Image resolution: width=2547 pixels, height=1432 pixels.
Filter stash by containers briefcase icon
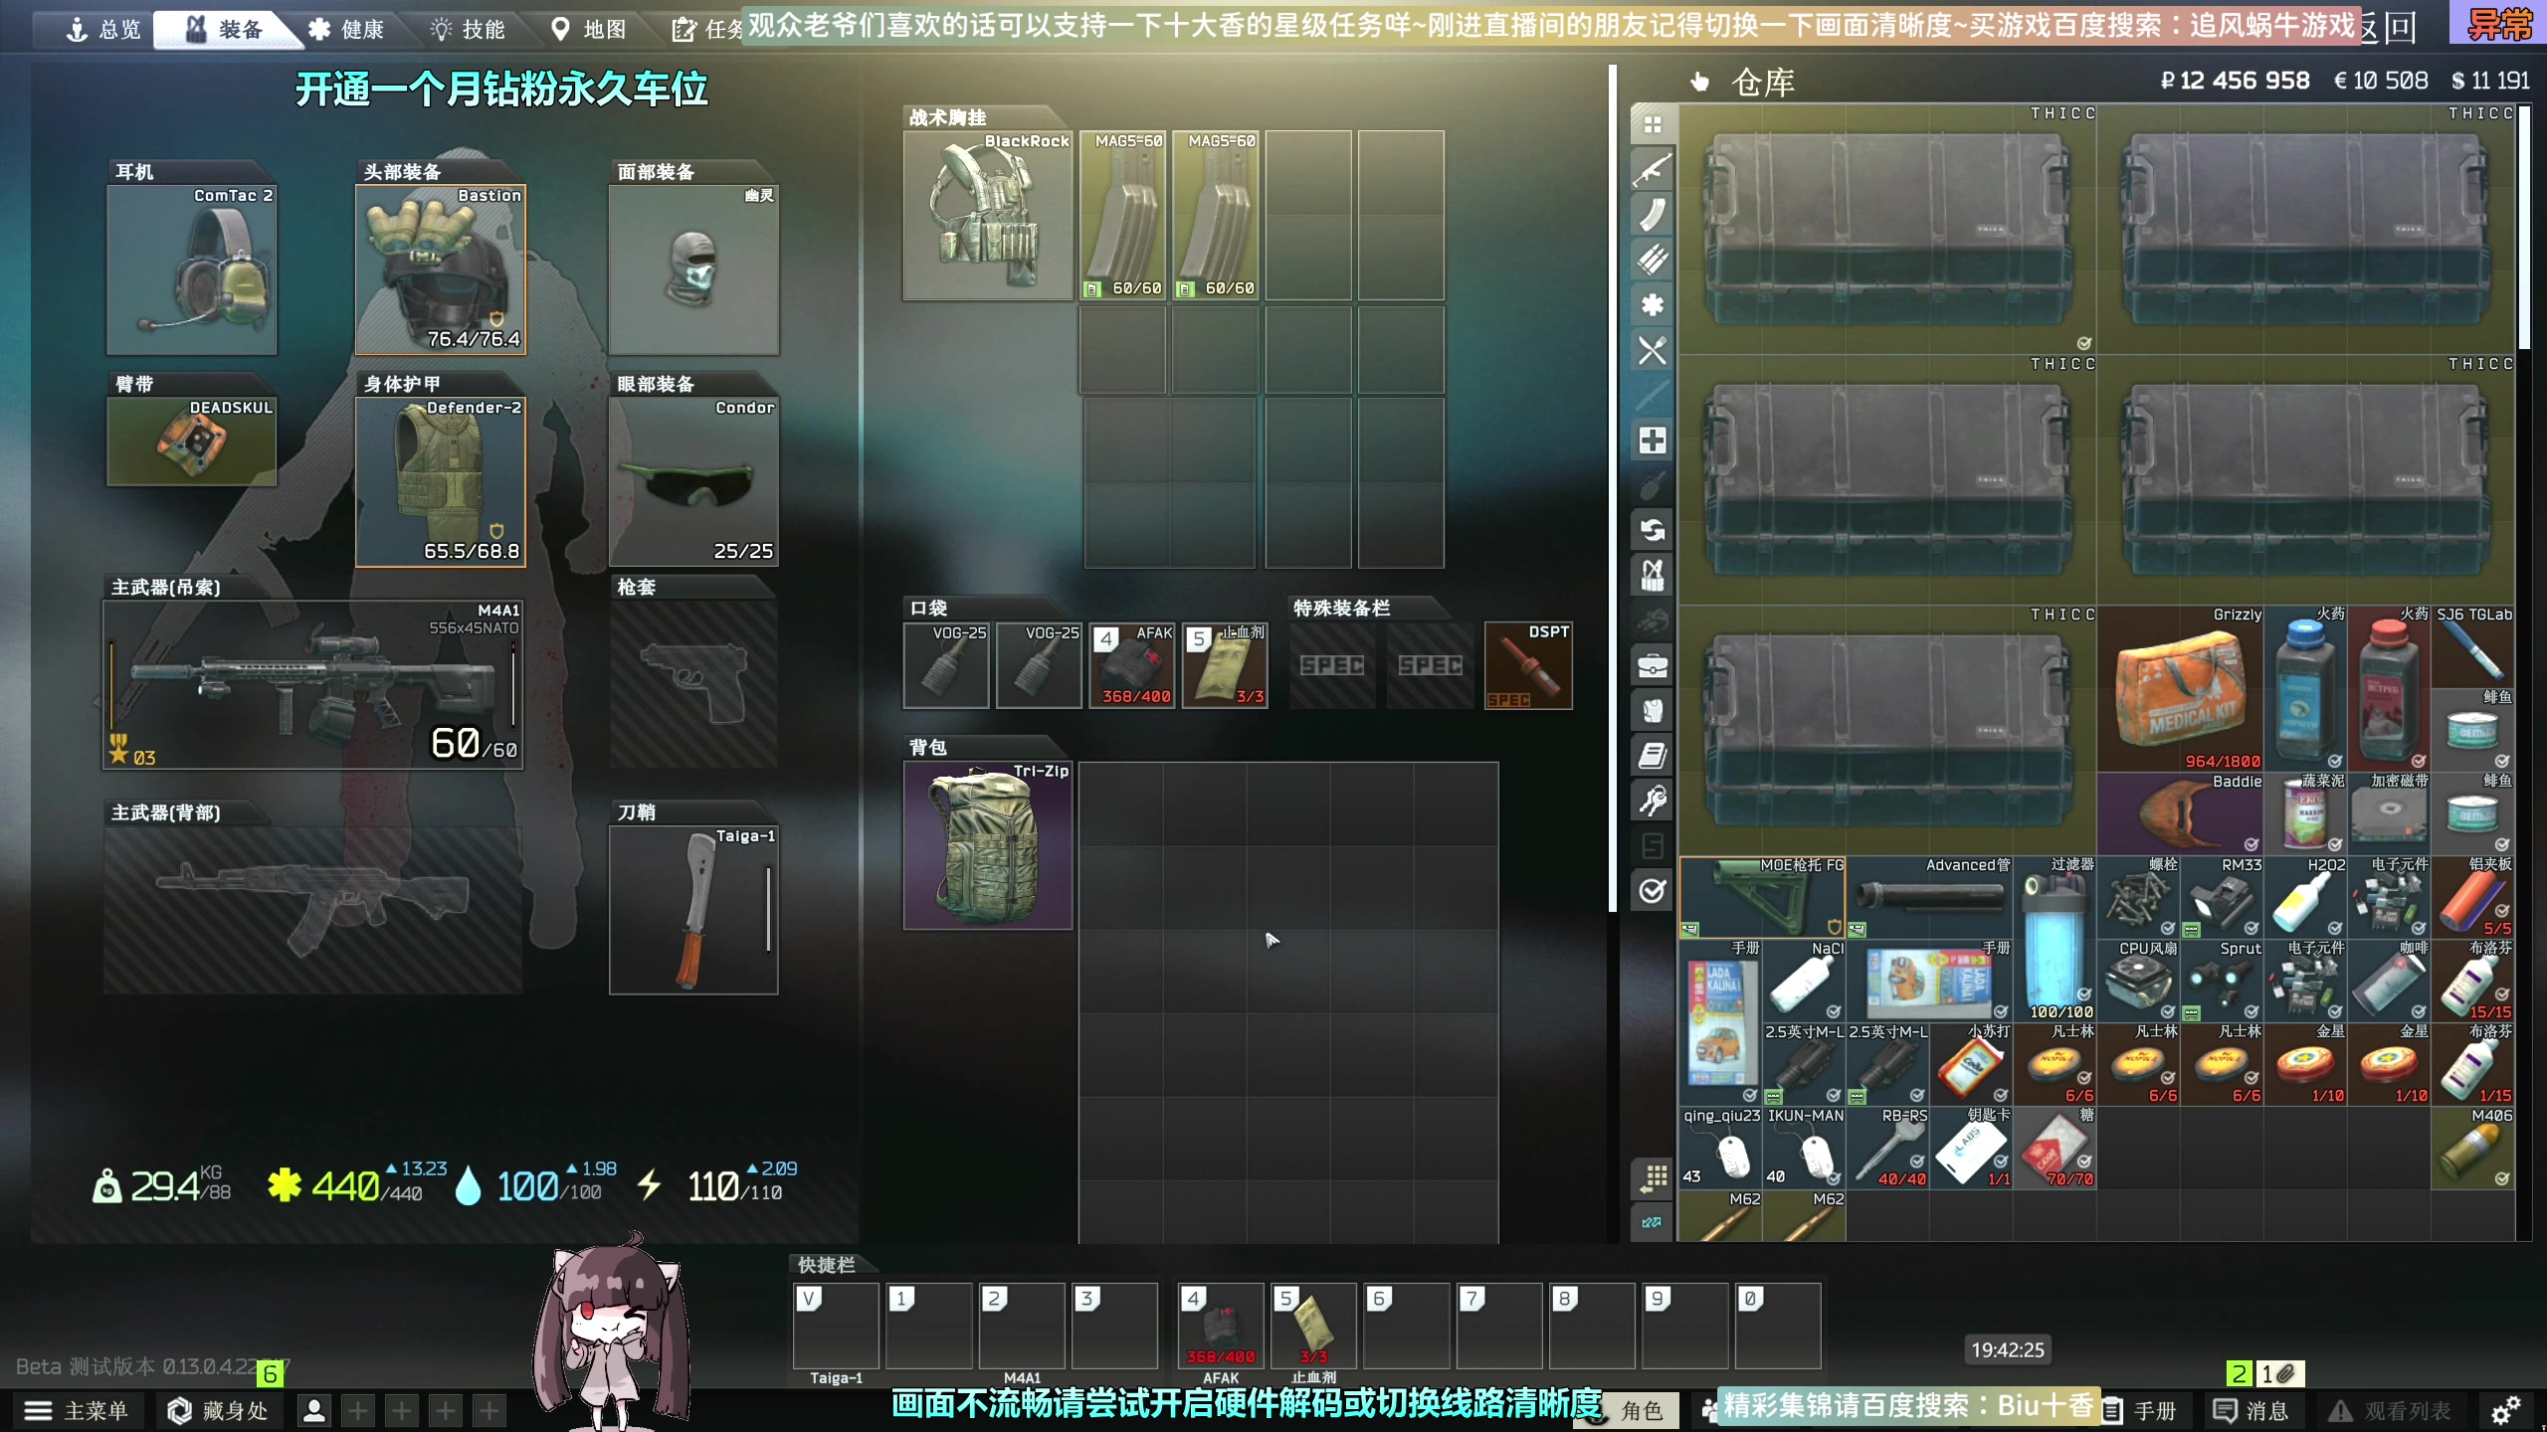tap(1652, 665)
